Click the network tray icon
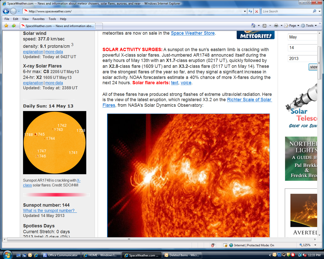Viewport: 324px width, 259px height. (300, 255)
